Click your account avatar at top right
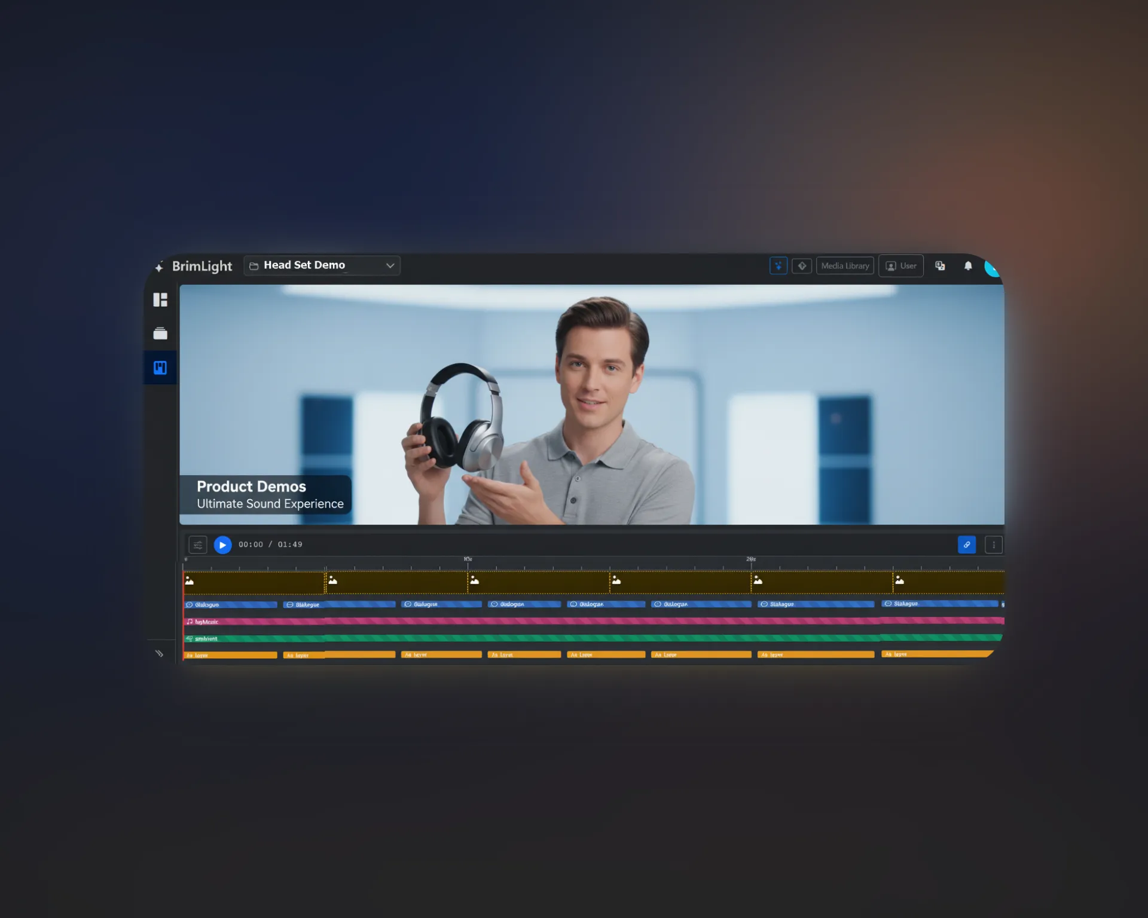The width and height of the screenshot is (1148, 918). [993, 268]
